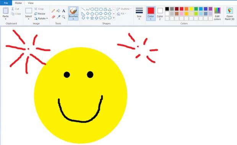Open the shape Outline dropdown
Image resolution: width=237 pixels, height=145 pixels.
click(x=124, y=9)
